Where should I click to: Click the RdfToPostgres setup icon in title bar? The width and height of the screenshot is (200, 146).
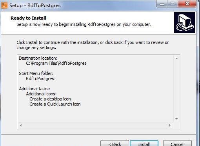point(4,5)
